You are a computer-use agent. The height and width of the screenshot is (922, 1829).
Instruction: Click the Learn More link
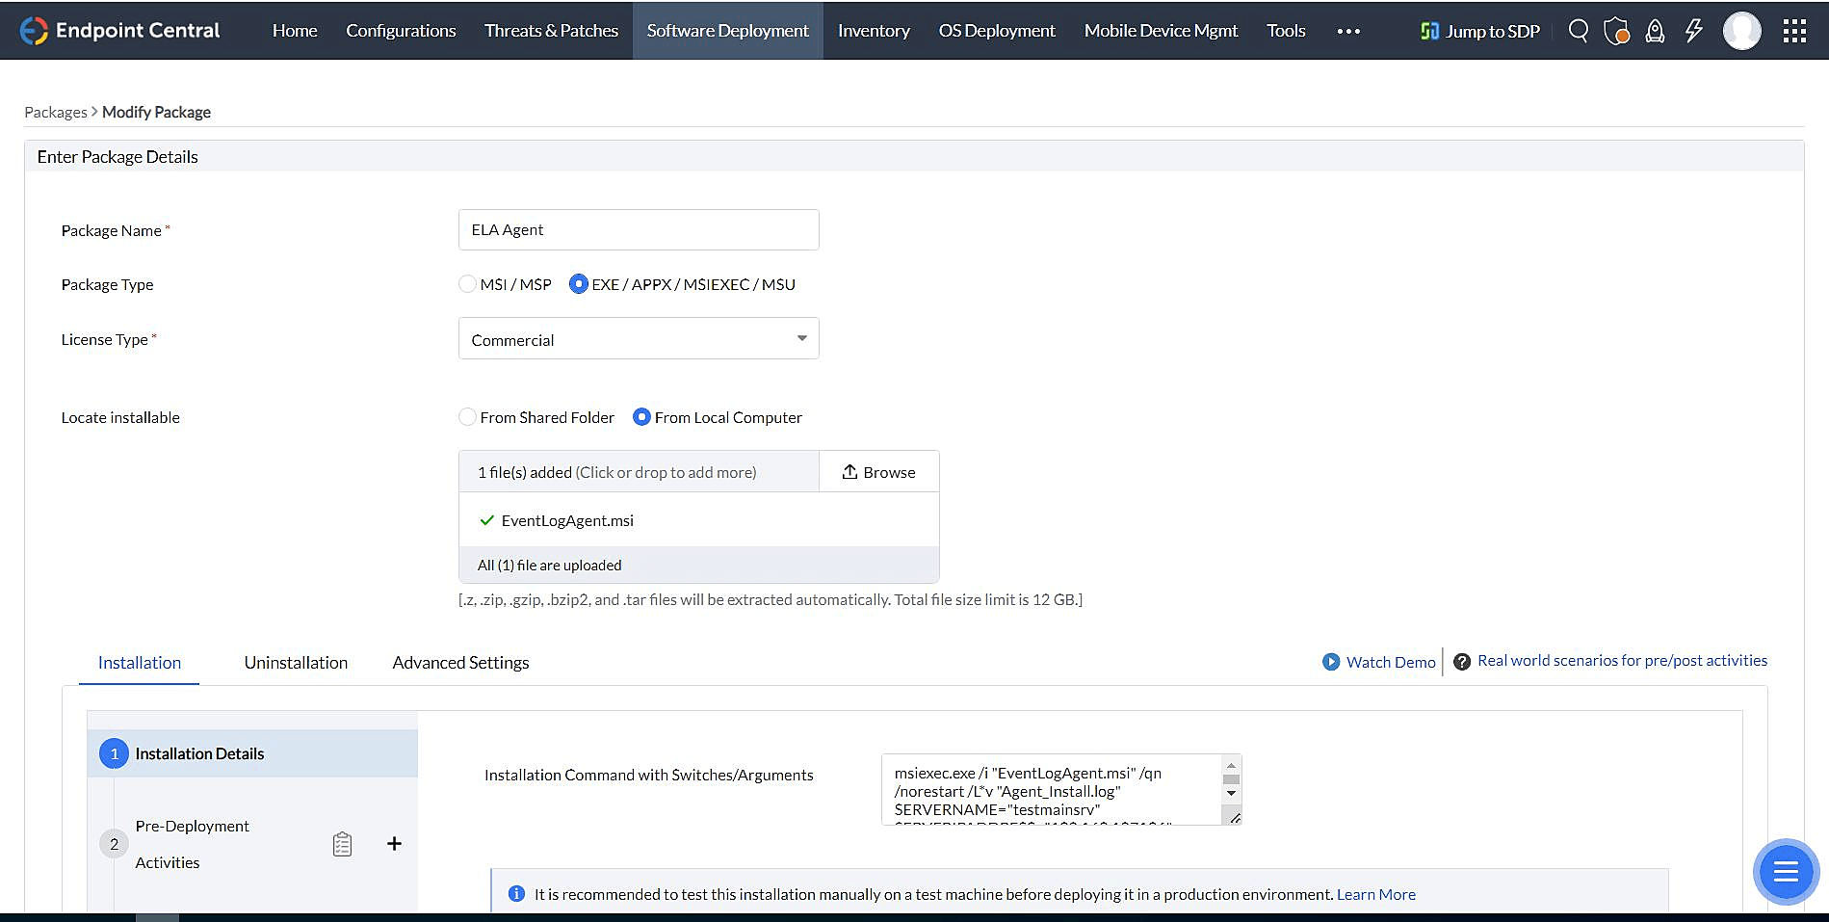pyautogui.click(x=1375, y=894)
